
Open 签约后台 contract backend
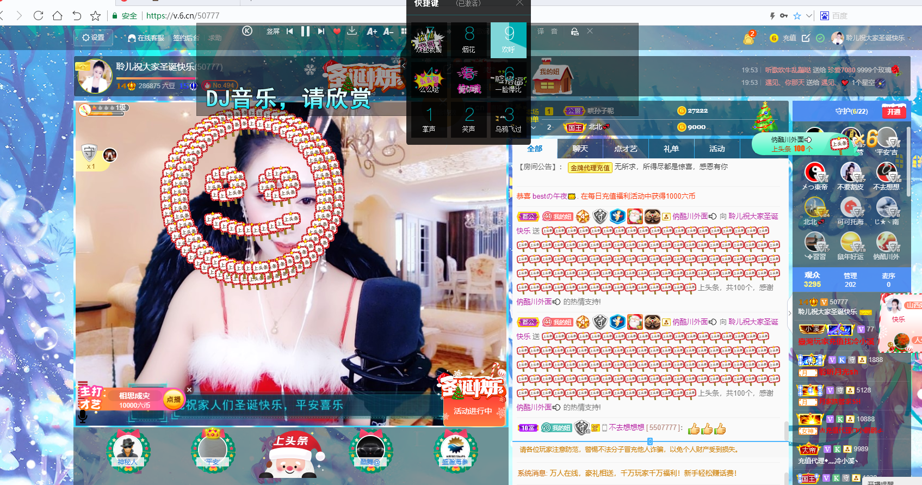pos(186,38)
